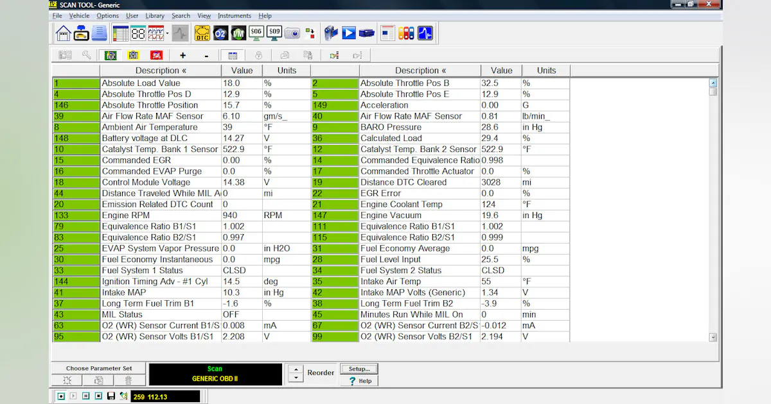Click the minus button in second toolbar

[206, 56]
